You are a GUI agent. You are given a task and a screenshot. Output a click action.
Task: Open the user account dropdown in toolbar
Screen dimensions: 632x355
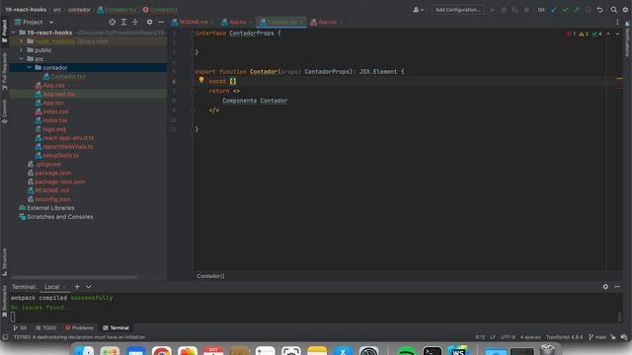[418, 10]
